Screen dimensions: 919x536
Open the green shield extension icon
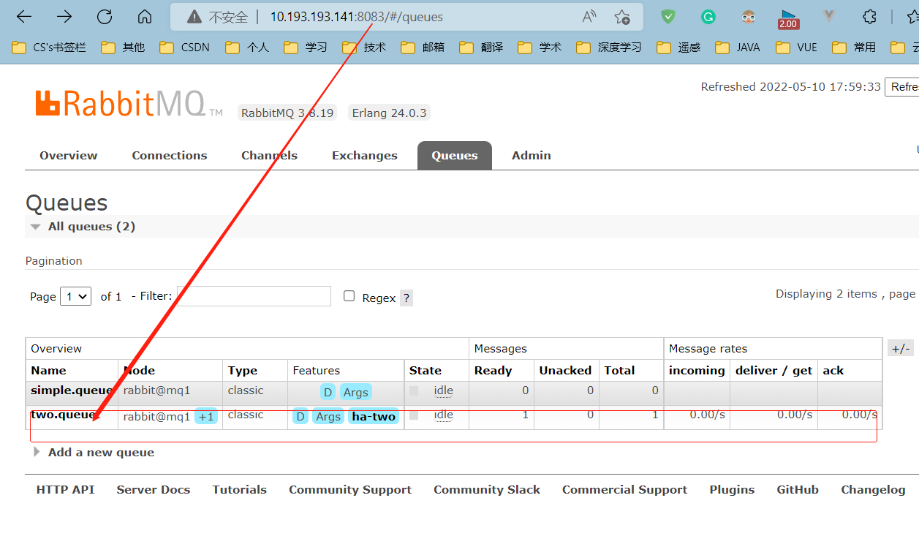click(x=668, y=17)
